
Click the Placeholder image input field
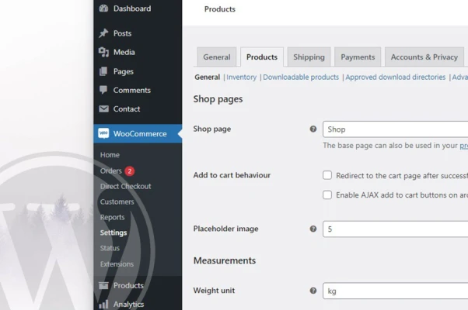pos(395,229)
